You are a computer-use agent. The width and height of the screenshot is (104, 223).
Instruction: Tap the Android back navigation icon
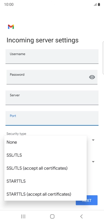click(x=81, y=216)
